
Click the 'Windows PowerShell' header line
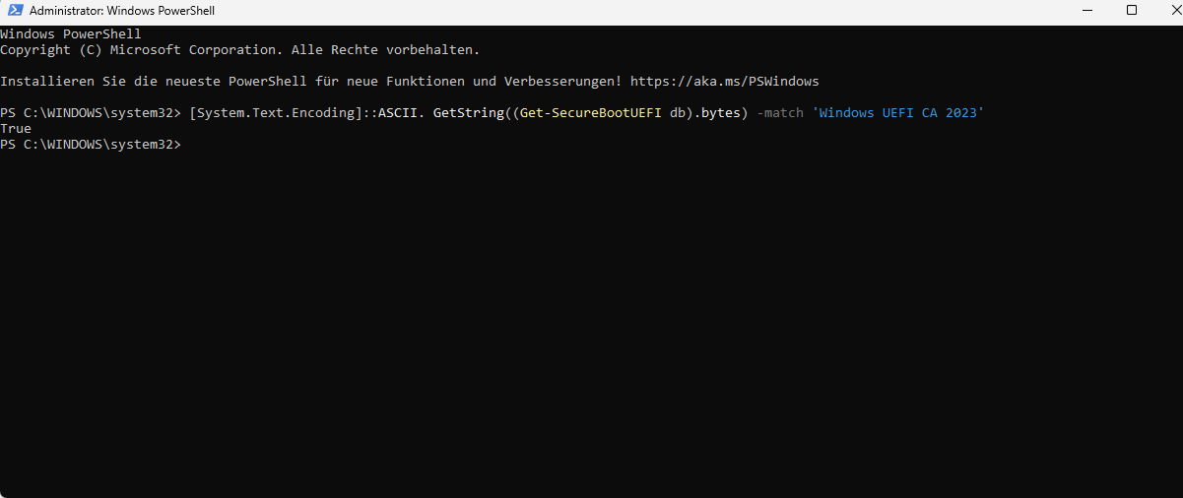tap(71, 34)
